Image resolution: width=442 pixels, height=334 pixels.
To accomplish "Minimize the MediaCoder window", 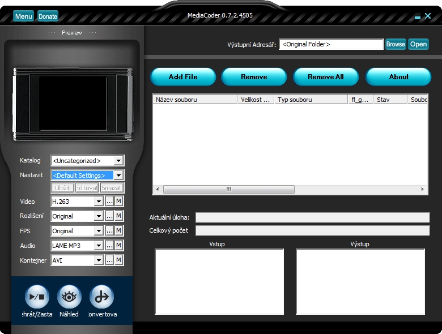I will click(x=418, y=17).
